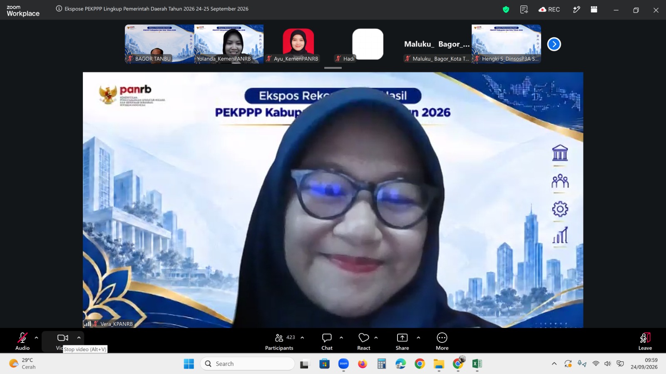Unmute microphone via Audio button
Viewport: 666px width, 374px height.
tap(22, 342)
